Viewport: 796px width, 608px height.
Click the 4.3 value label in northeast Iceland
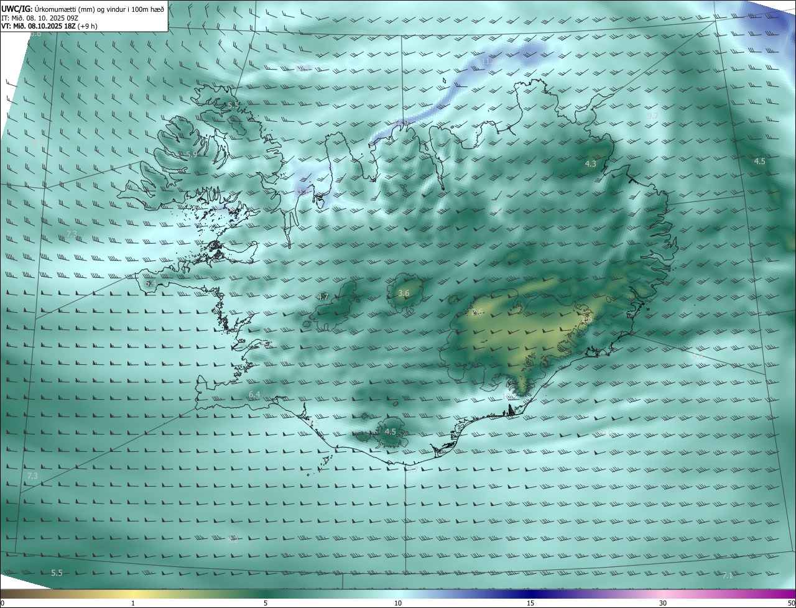591,164
